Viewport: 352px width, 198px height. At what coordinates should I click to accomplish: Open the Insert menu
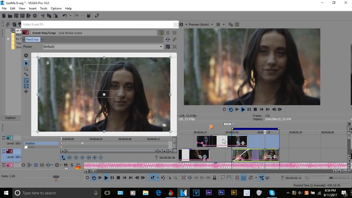pyautogui.click(x=32, y=9)
